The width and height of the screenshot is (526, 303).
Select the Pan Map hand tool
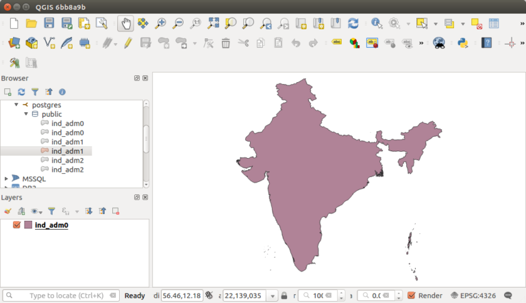click(x=126, y=23)
